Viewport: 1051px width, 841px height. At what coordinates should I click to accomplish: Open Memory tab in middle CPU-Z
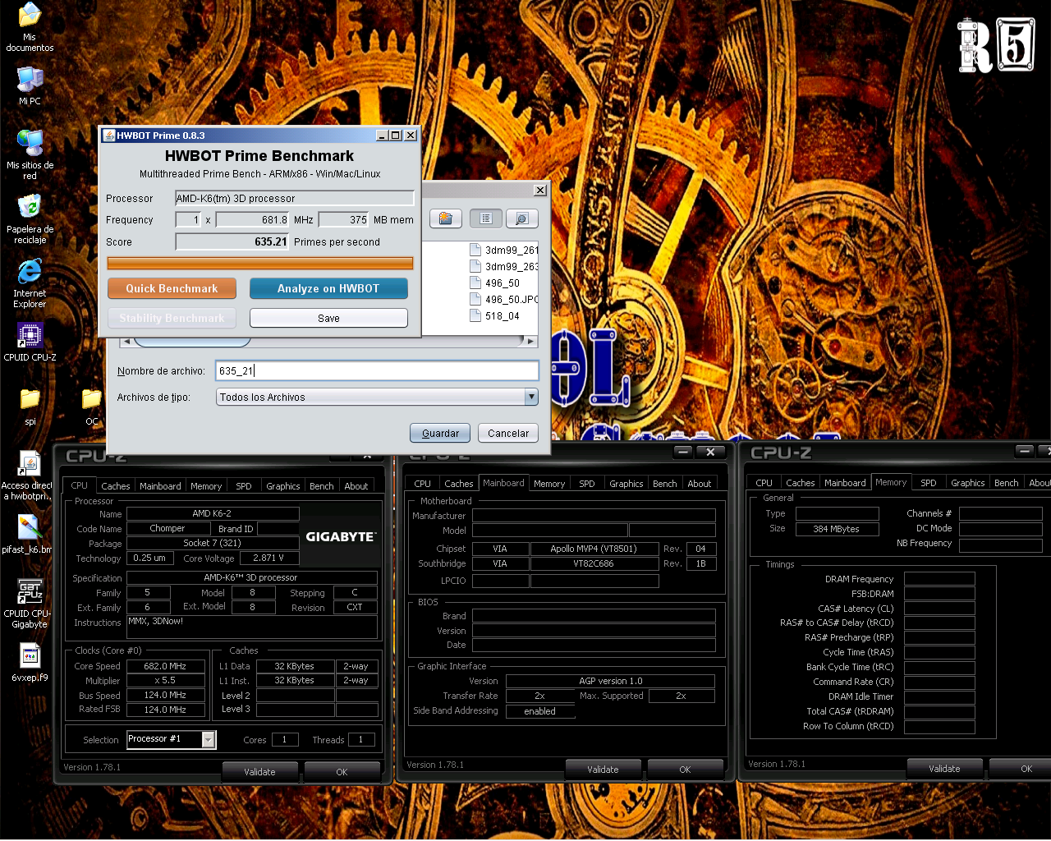tap(549, 484)
